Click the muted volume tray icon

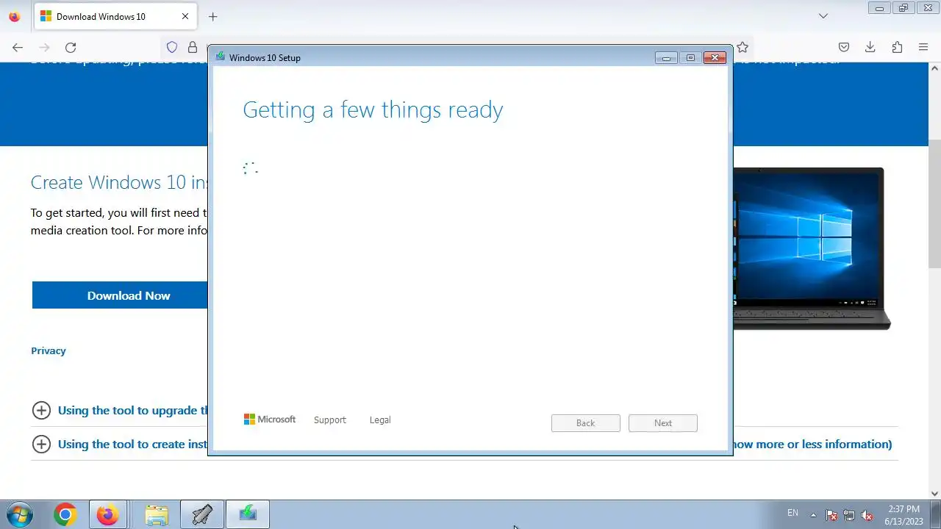(x=867, y=515)
